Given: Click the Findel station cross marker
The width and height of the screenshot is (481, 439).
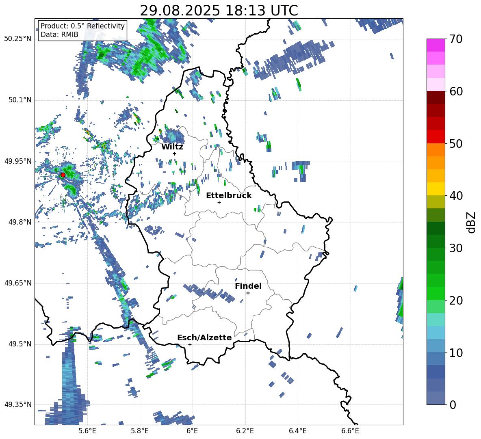Looking at the screenshot, I should pos(248,293).
